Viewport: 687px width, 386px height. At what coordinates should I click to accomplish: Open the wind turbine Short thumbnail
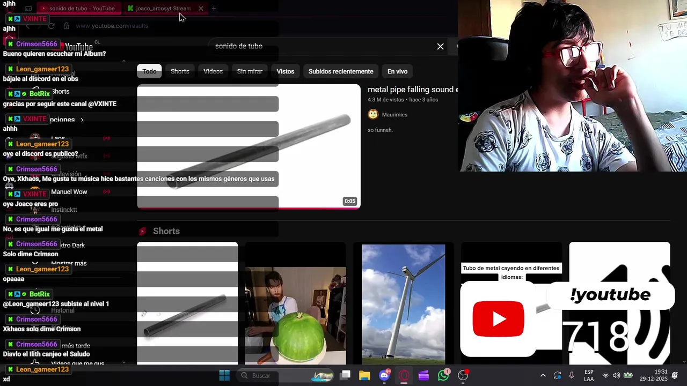[x=404, y=303]
